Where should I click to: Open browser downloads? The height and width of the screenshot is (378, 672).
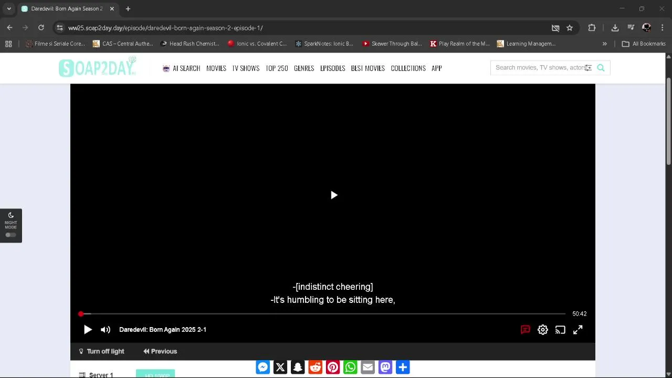click(615, 28)
